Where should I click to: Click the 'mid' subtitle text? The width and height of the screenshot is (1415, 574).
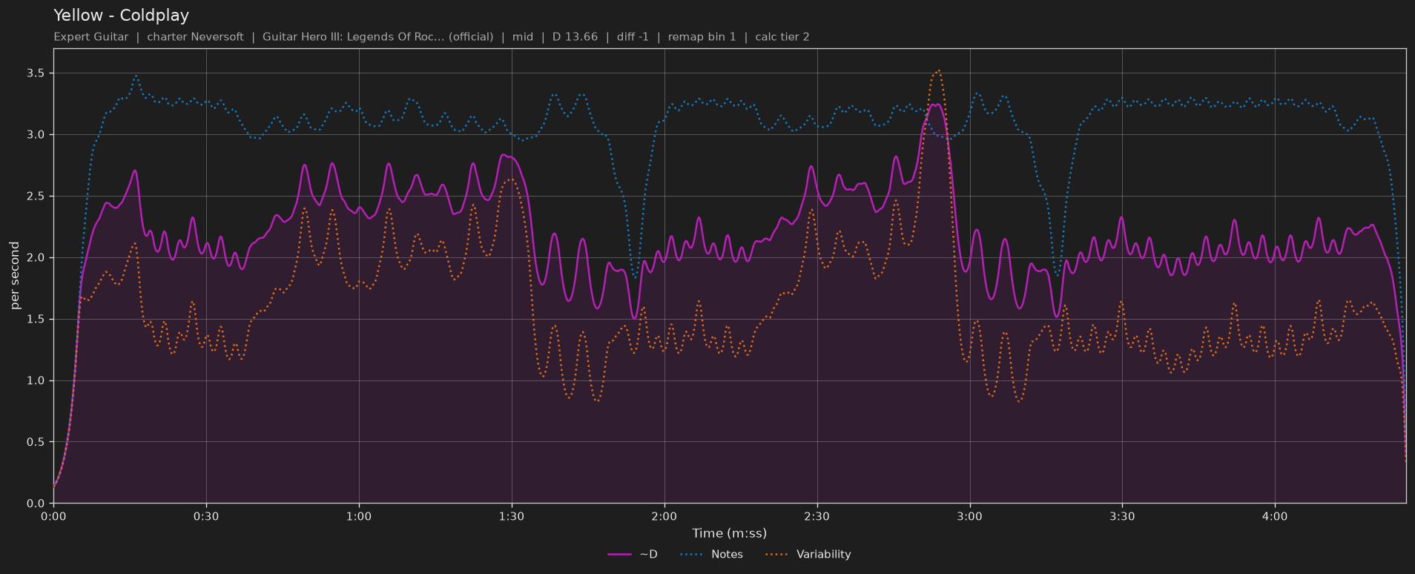click(523, 37)
